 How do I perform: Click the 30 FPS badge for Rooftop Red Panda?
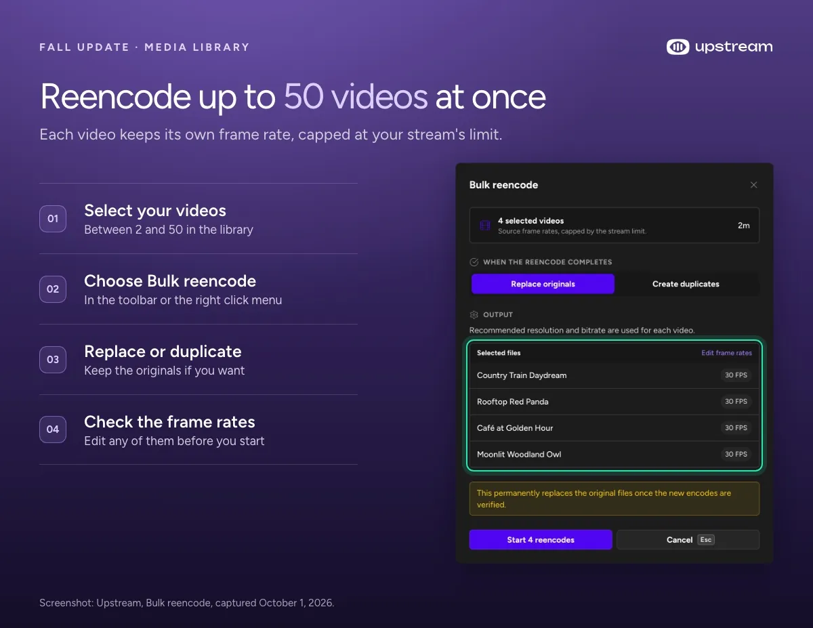(x=736, y=402)
